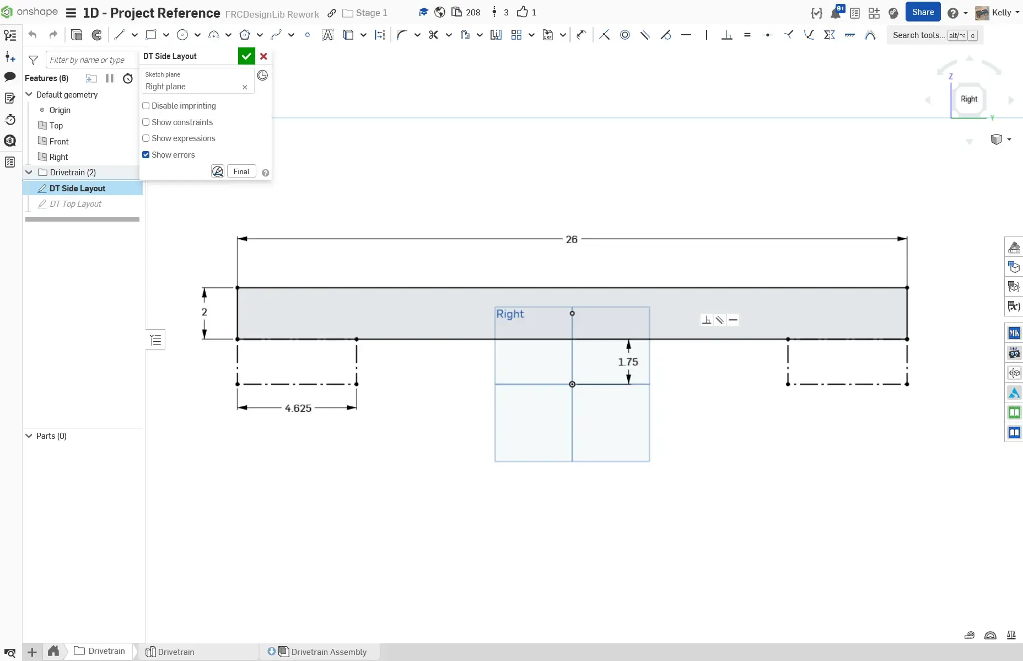Select DT Top Layout in feature tree
The image size is (1023, 661).
pyautogui.click(x=76, y=204)
